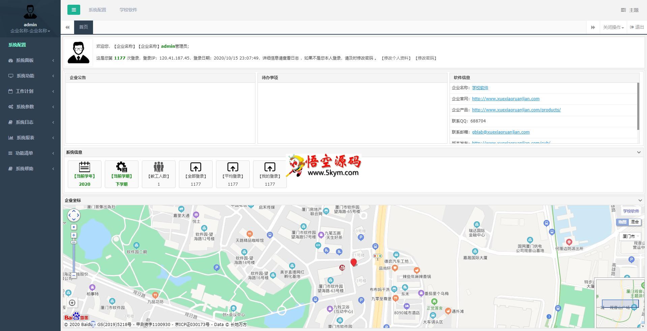Image resolution: width=647 pixels, height=331 pixels.
Task: Click the map street-view dot button
Action: (74, 227)
